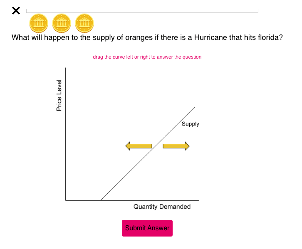The width and height of the screenshot is (302, 249).
Task: Click where the supply line meets the horizontal axis
Action: click(x=101, y=200)
